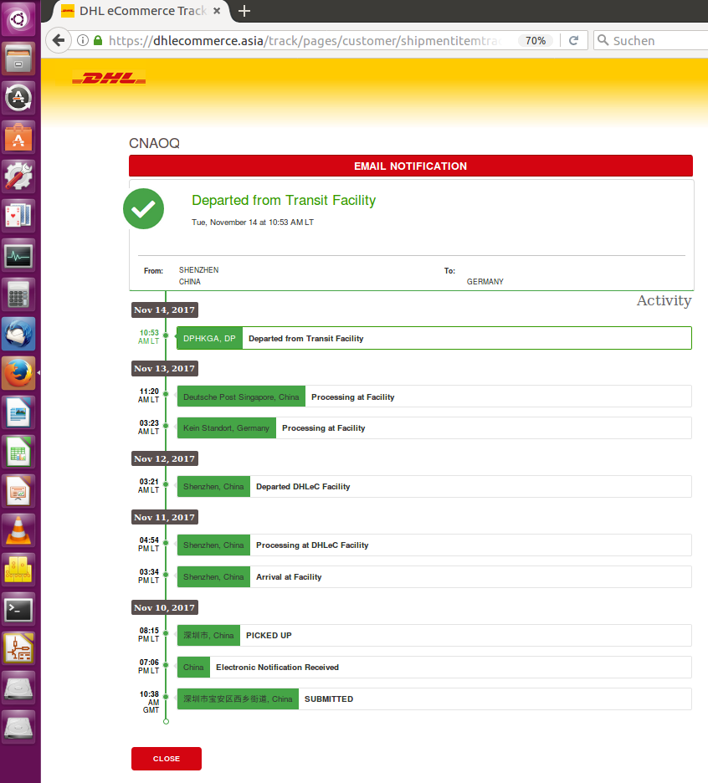This screenshot has width=708, height=783.
Task: Close the DHL eCommerce Track tab
Action: 217,11
